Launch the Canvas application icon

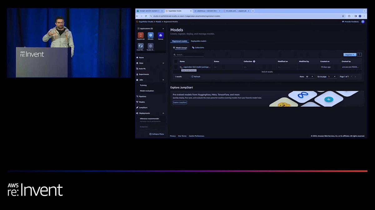point(161,35)
